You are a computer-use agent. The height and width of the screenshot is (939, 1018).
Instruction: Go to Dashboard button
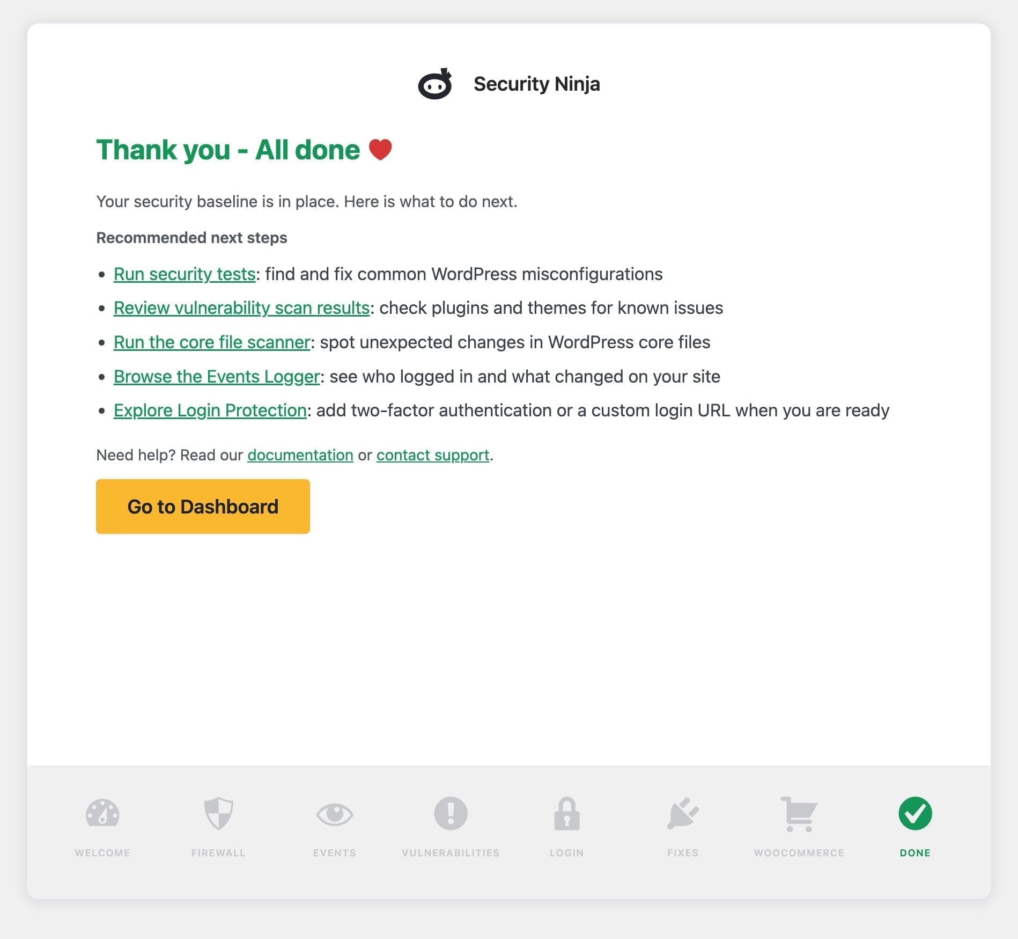(x=203, y=507)
